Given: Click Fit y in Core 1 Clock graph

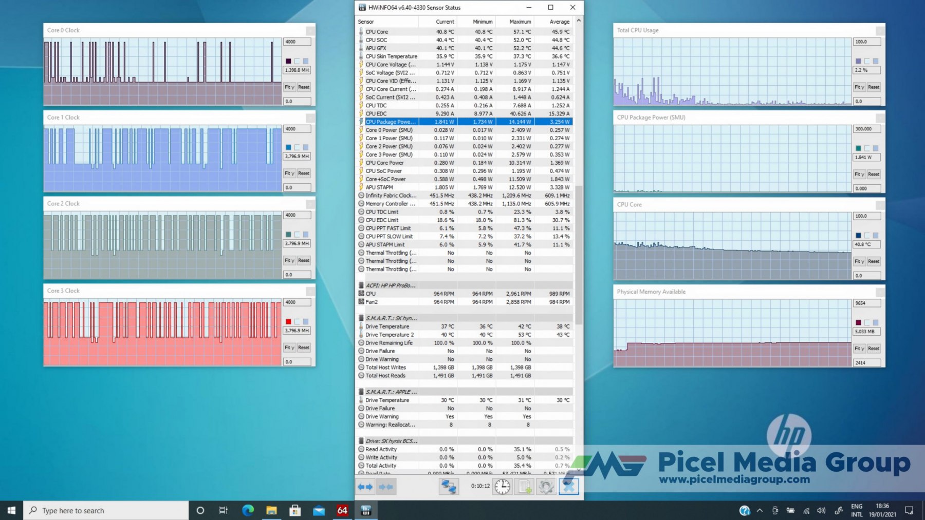Looking at the screenshot, I should point(290,174).
